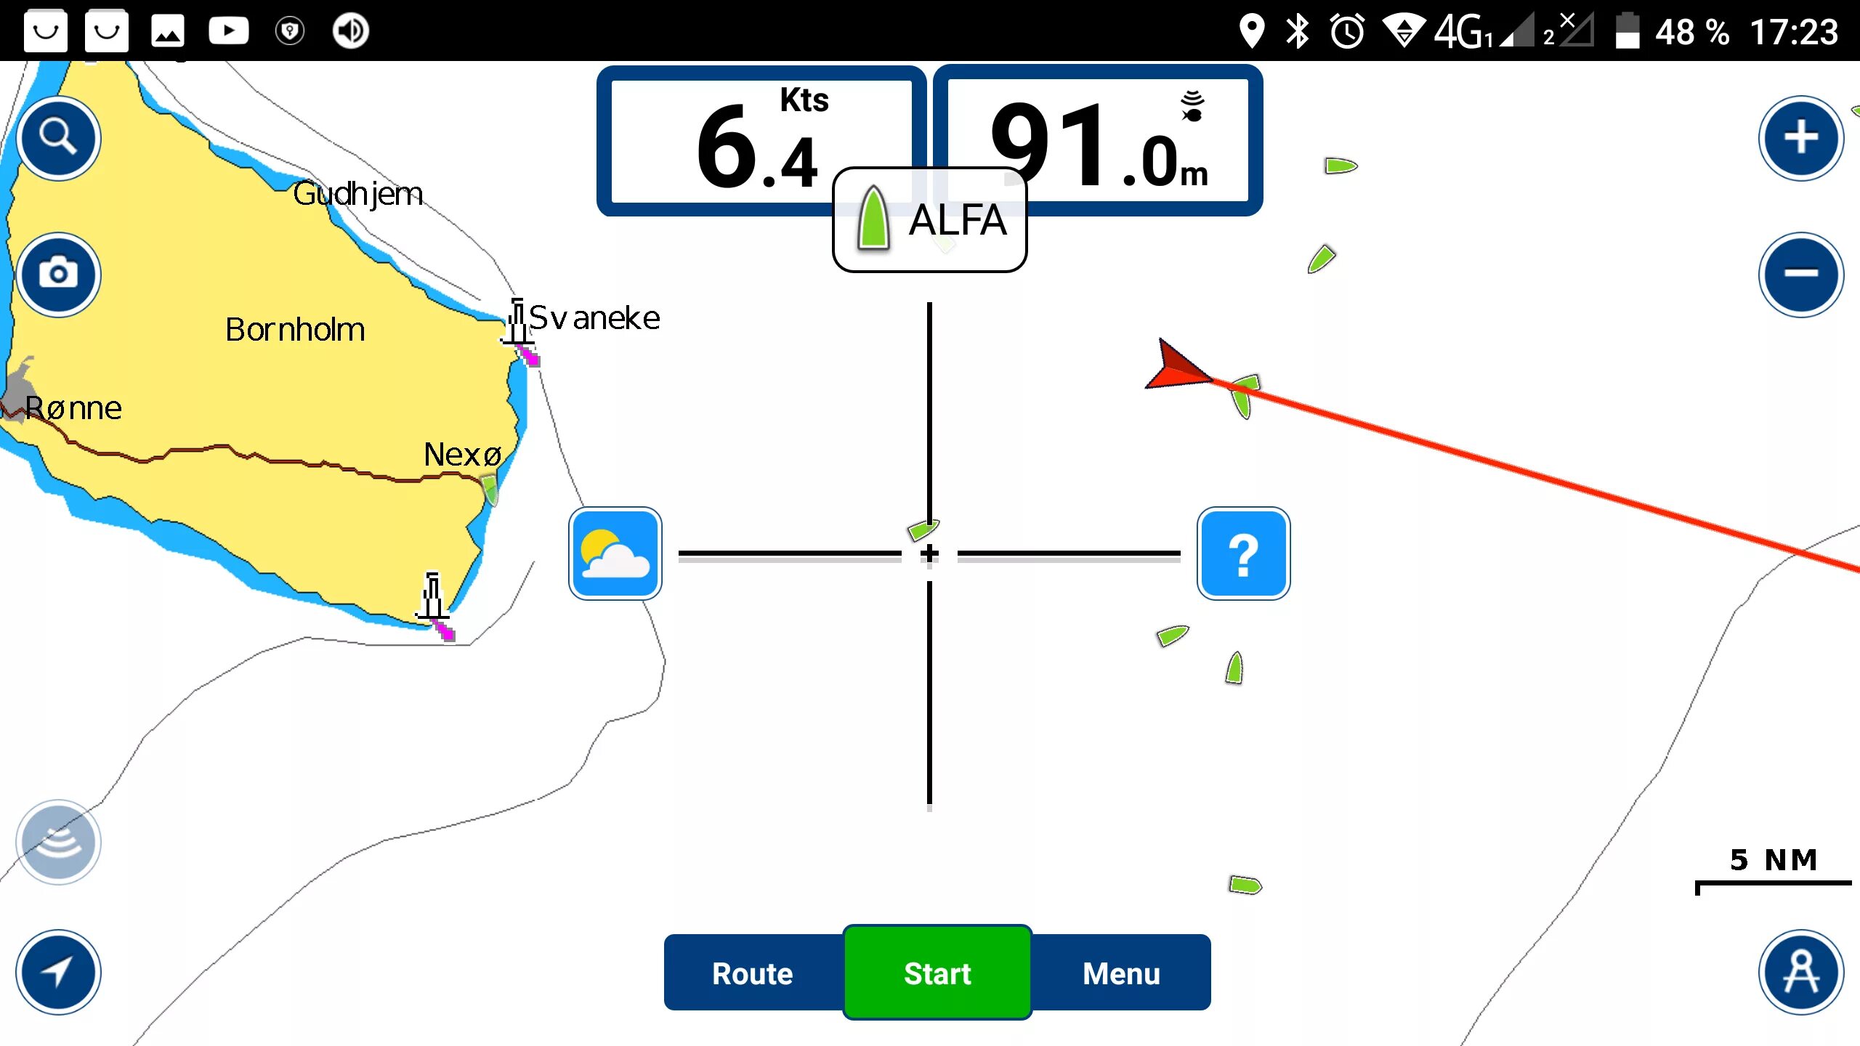Tap the Start navigation button
Image resolution: width=1860 pixels, height=1046 pixels.
pos(938,973)
